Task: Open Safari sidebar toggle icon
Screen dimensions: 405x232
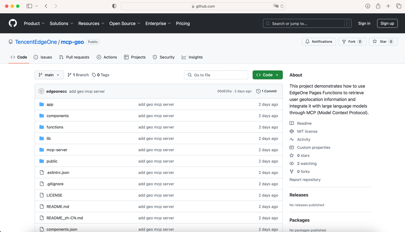Action: coord(29,6)
